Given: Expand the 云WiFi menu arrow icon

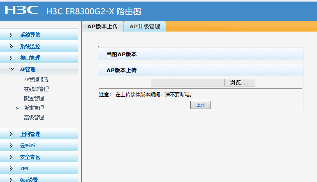Looking at the screenshot, I should 12,146.
